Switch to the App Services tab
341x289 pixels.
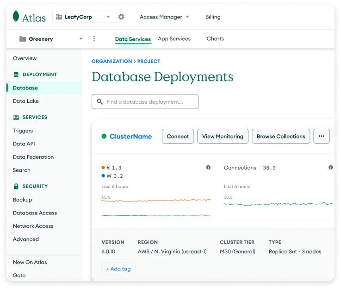point(174,39)
